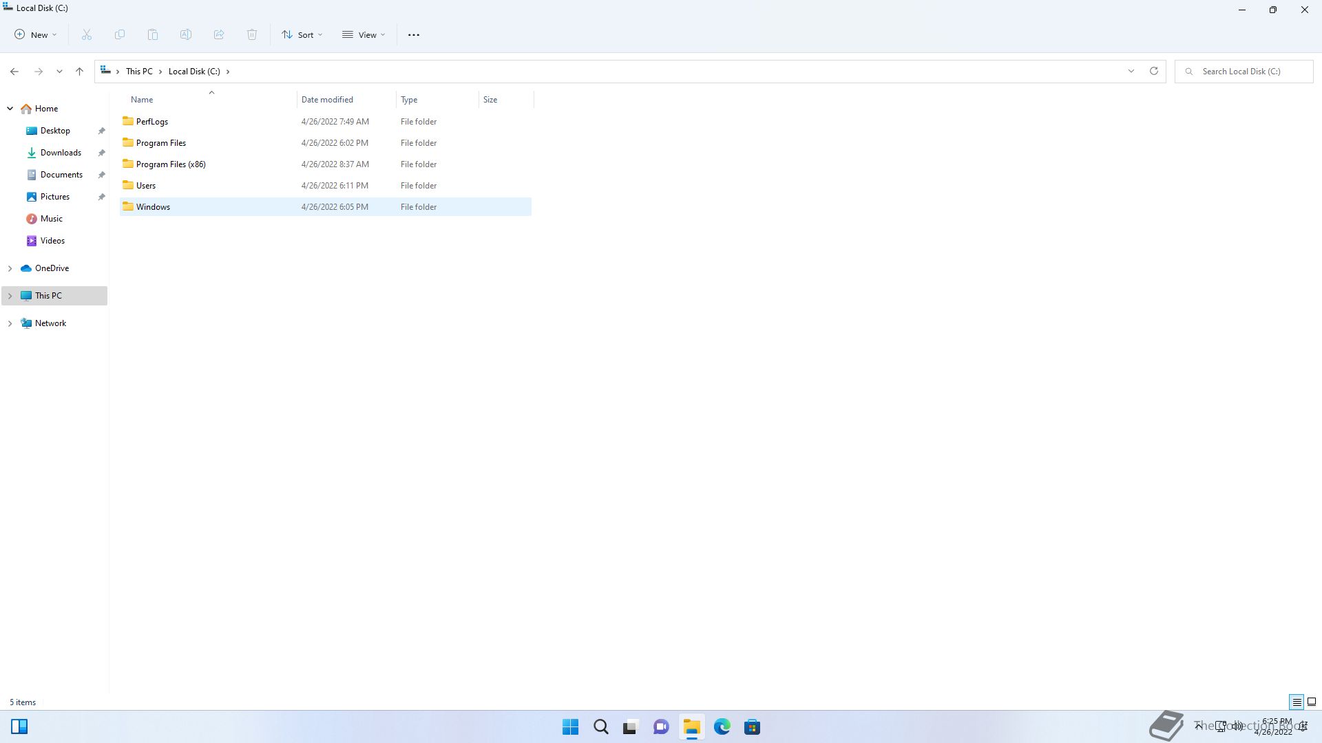Click This PC in breadcrumb path
1322x743 pixels.
[x=139, y=71]
